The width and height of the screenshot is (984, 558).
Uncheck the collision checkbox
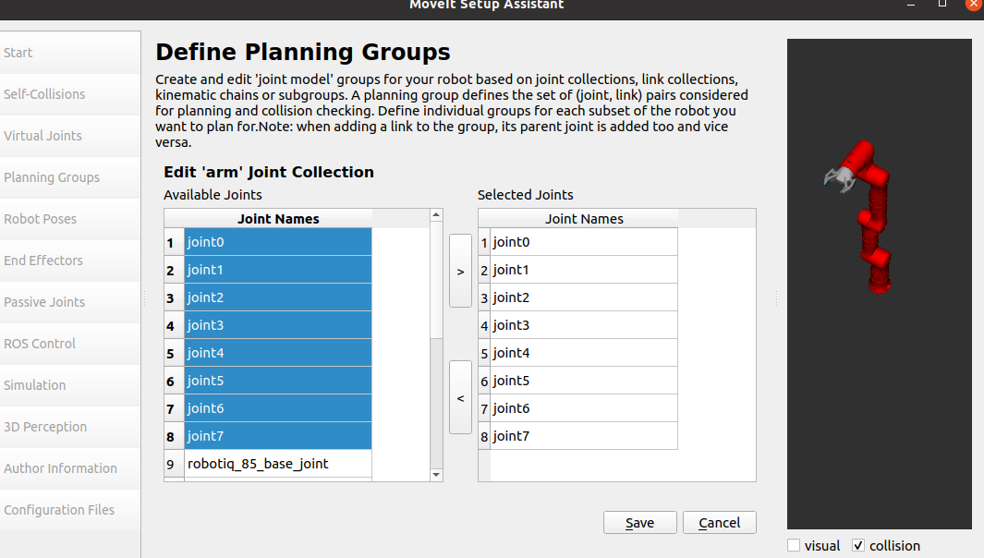(858, 545)
